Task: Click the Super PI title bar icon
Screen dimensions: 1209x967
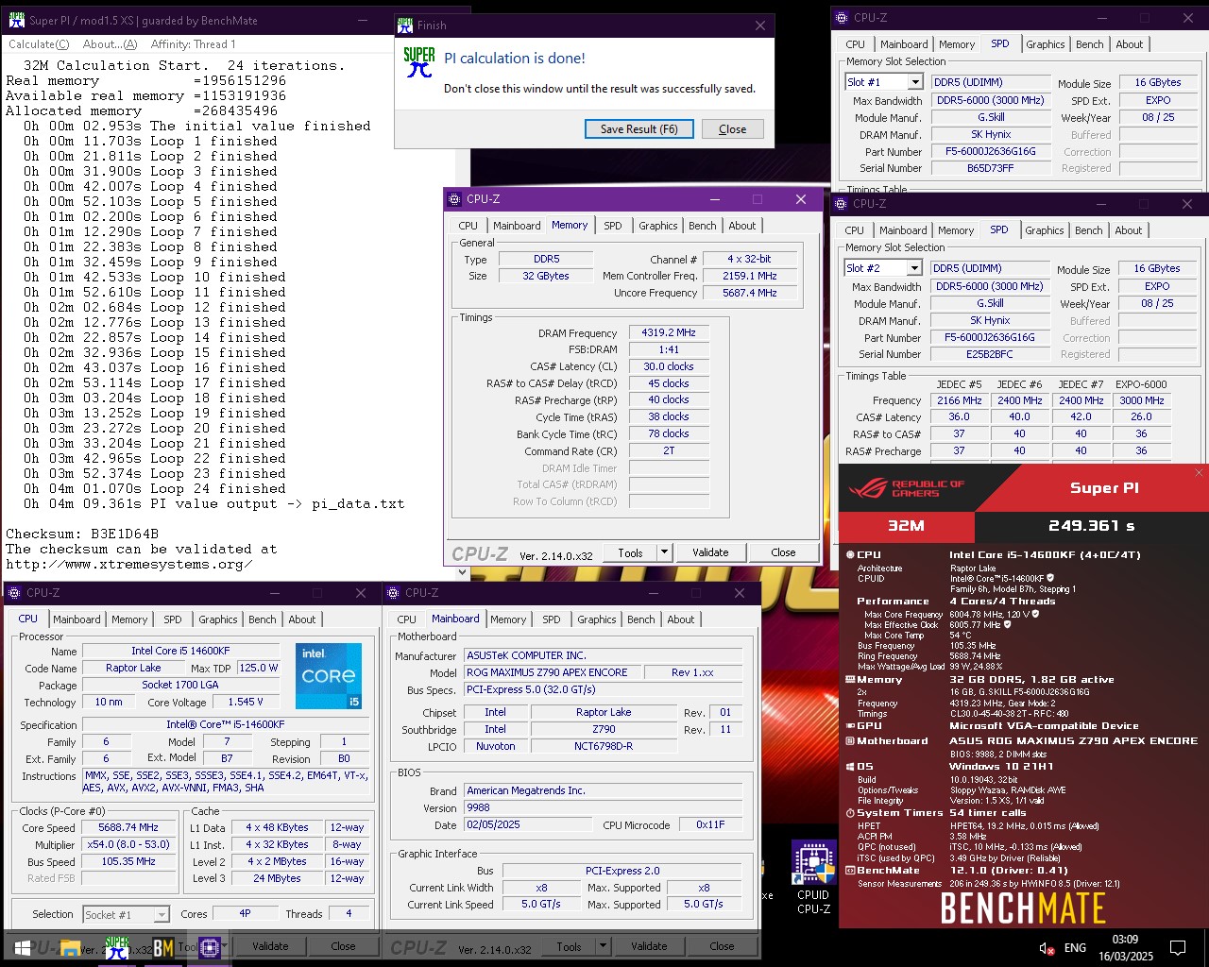Action: 16,20
